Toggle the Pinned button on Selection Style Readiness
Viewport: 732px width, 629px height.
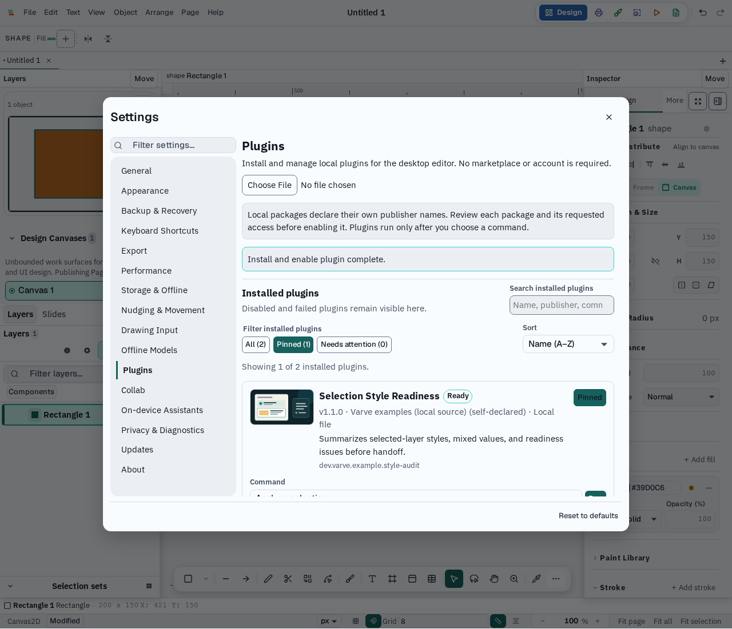[x=590, y=398]
